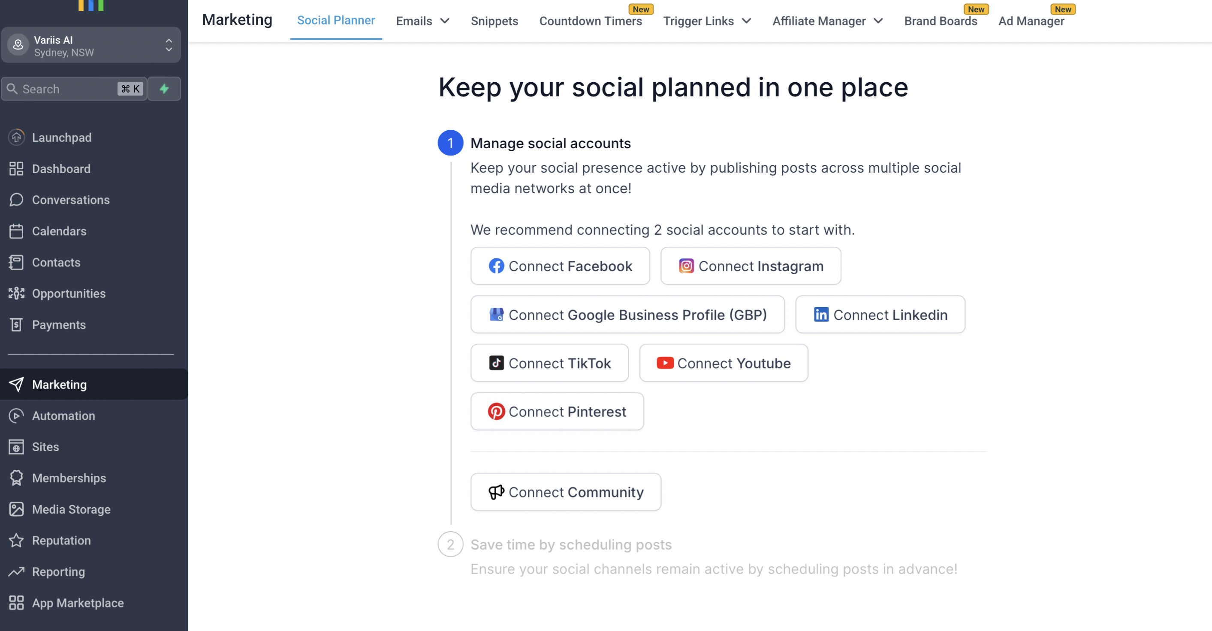Open the Memberships badge icon

point(16,478)
